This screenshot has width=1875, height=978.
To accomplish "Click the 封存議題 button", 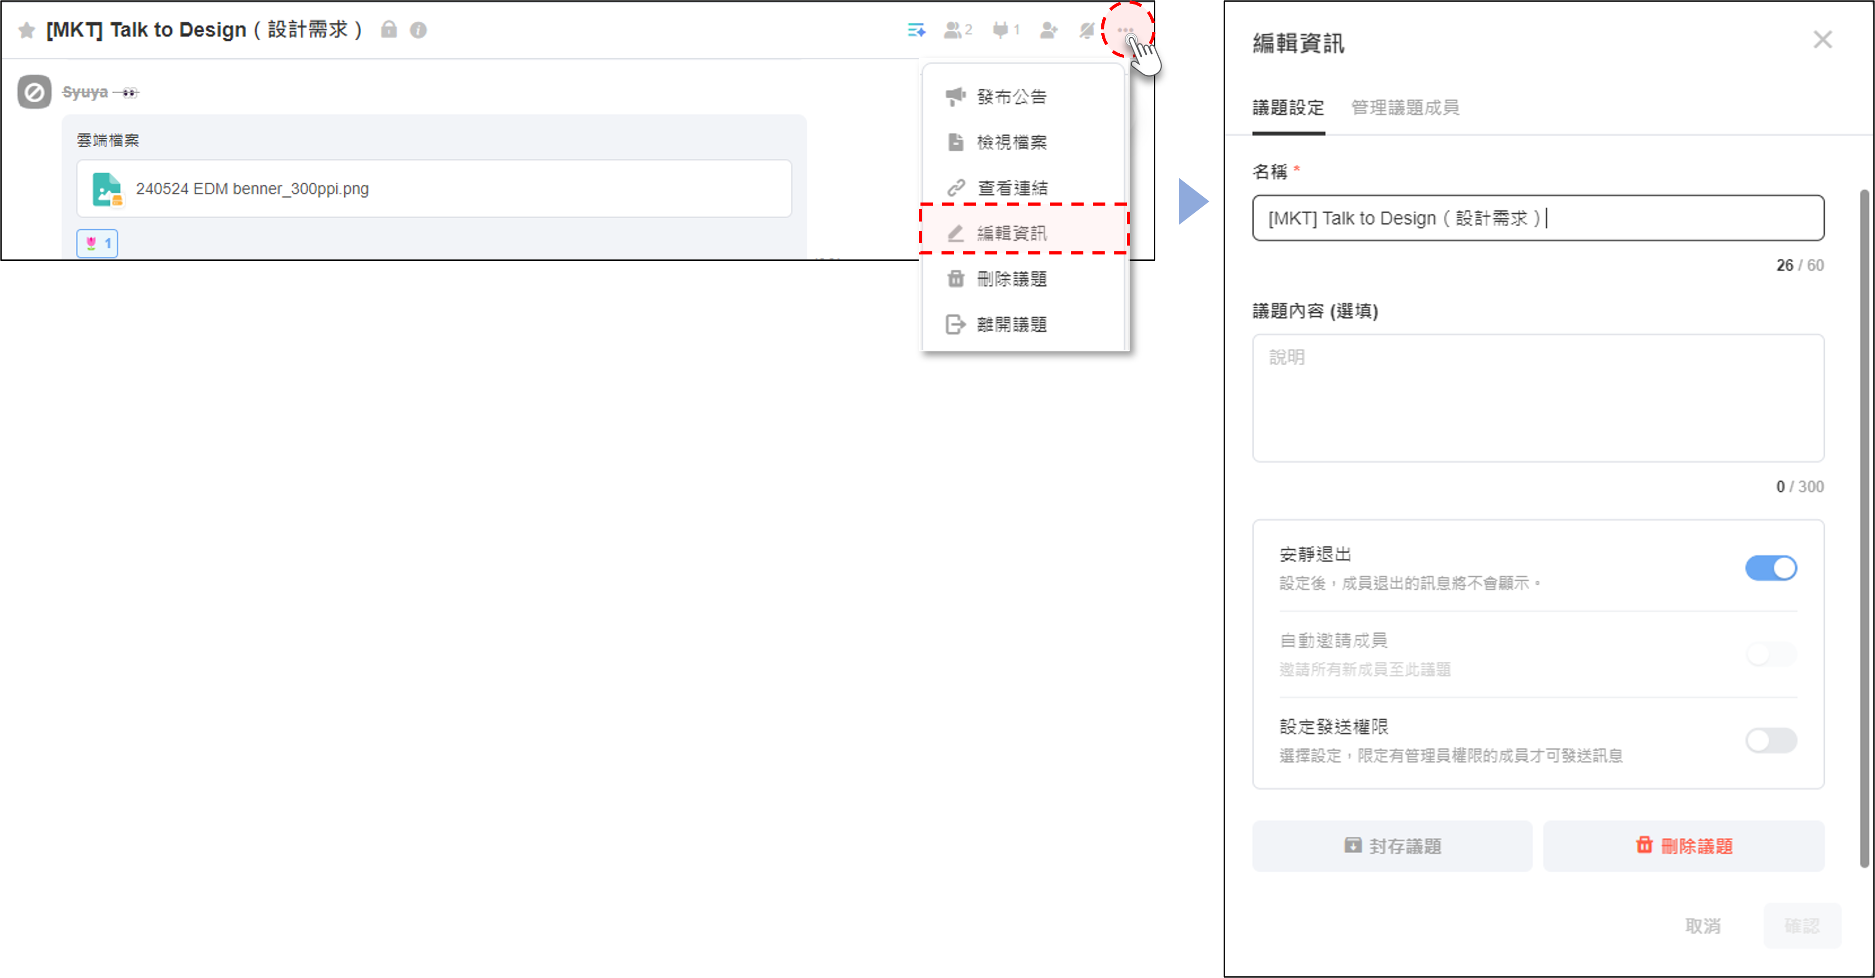I will (1392, 845).
